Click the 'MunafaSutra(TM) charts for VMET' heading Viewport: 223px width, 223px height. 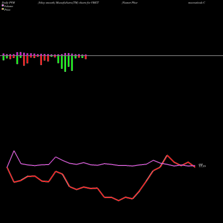78,3
